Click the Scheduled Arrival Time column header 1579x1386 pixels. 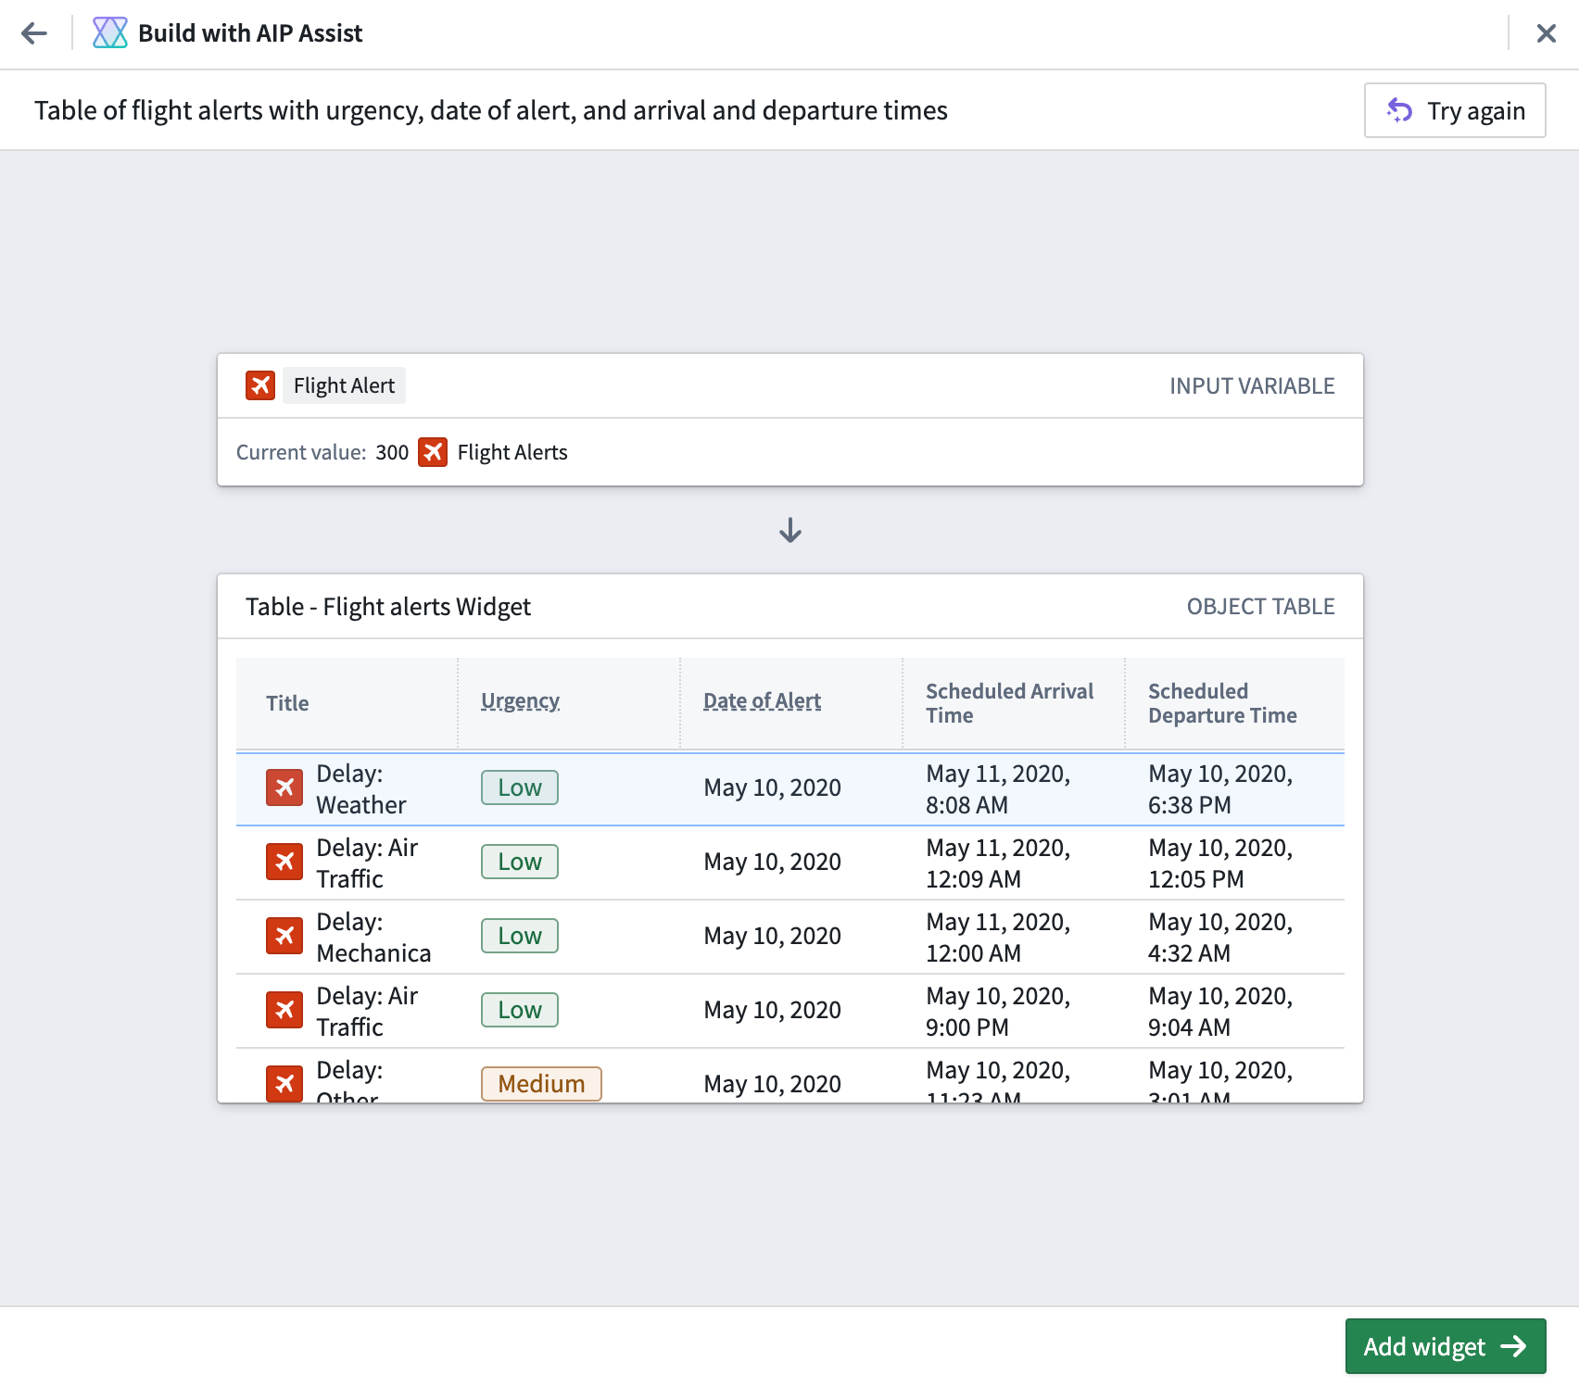pos(1010,703)
